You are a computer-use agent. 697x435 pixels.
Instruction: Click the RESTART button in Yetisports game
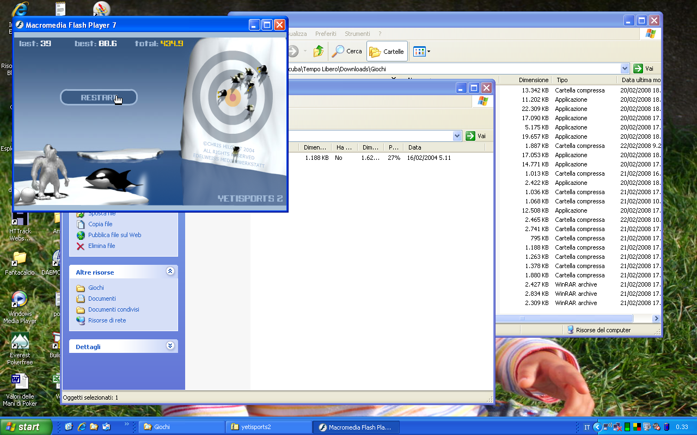coord(99,97)
